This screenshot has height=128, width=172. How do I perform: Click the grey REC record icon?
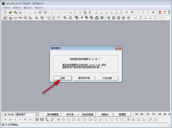[x=165, y=12]
